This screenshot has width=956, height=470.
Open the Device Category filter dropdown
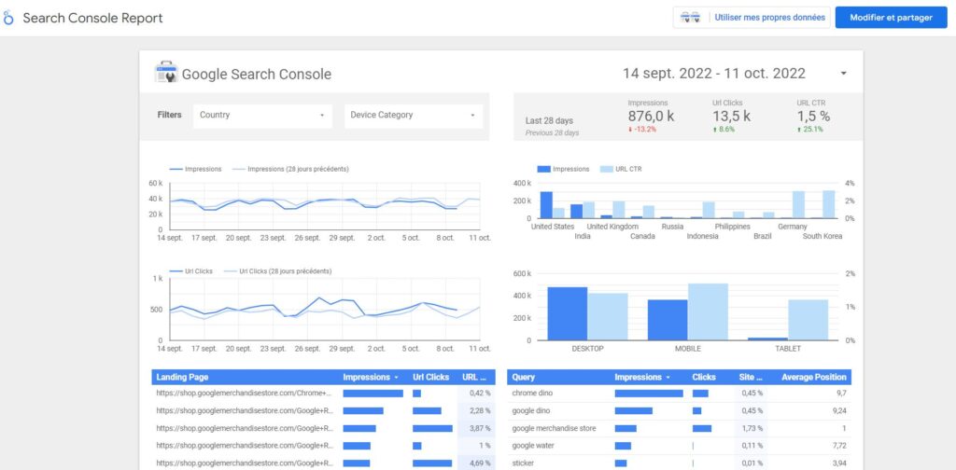tap(413, 116)
